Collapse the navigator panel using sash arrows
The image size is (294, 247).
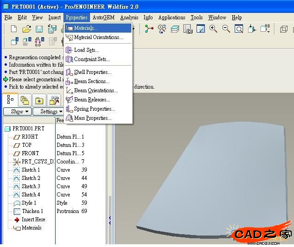click(x=110, y=220)
